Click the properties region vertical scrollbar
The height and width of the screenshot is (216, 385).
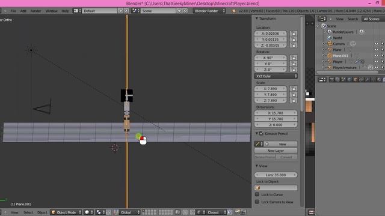[x=302, y=64]
